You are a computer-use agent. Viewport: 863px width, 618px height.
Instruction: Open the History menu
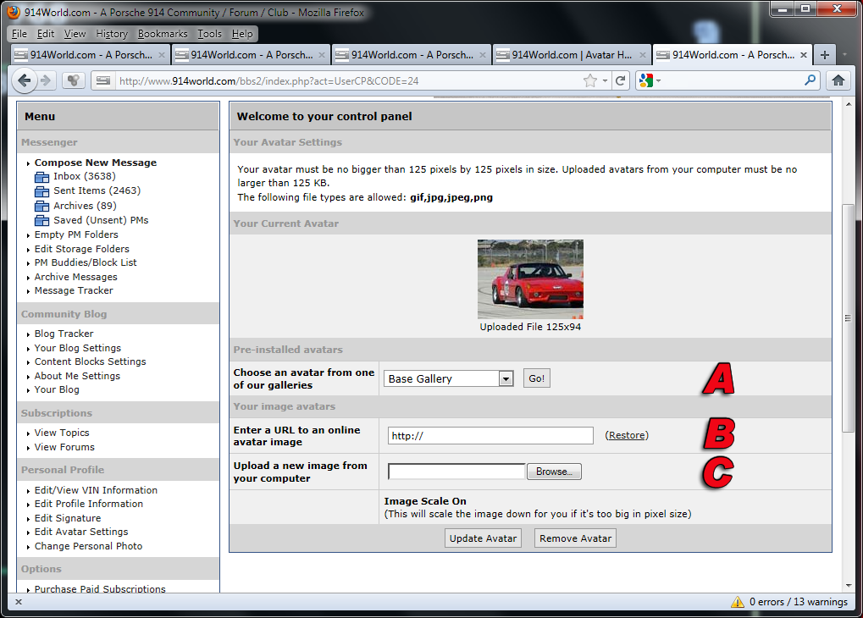pyautogui.click(x=112, y=34)
